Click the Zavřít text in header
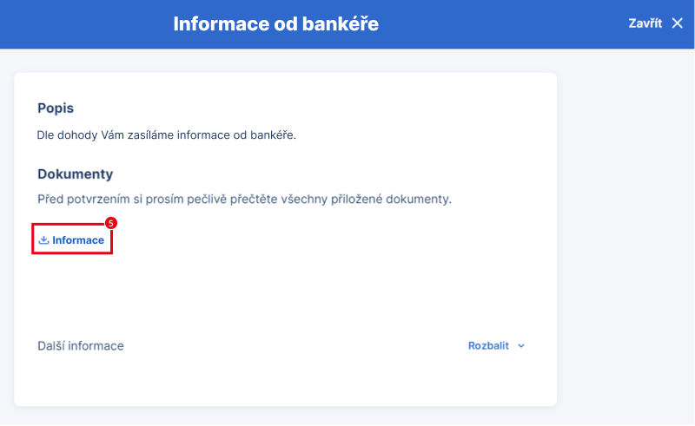The image size is (695, 426). click(x=645, y=23)
